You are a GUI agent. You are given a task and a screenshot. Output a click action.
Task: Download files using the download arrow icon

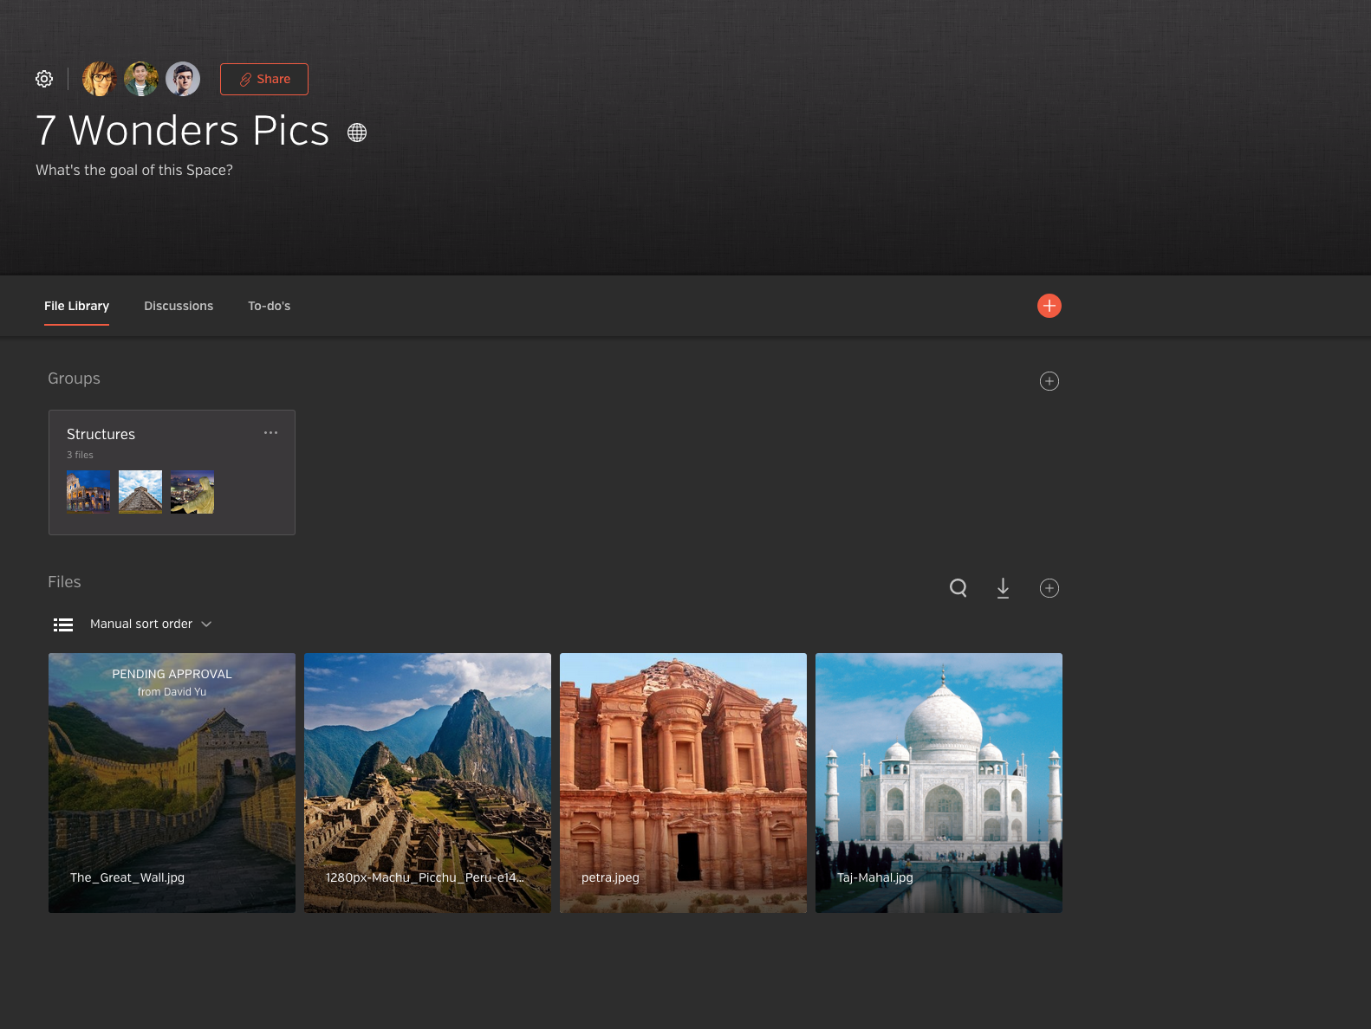1003,588
